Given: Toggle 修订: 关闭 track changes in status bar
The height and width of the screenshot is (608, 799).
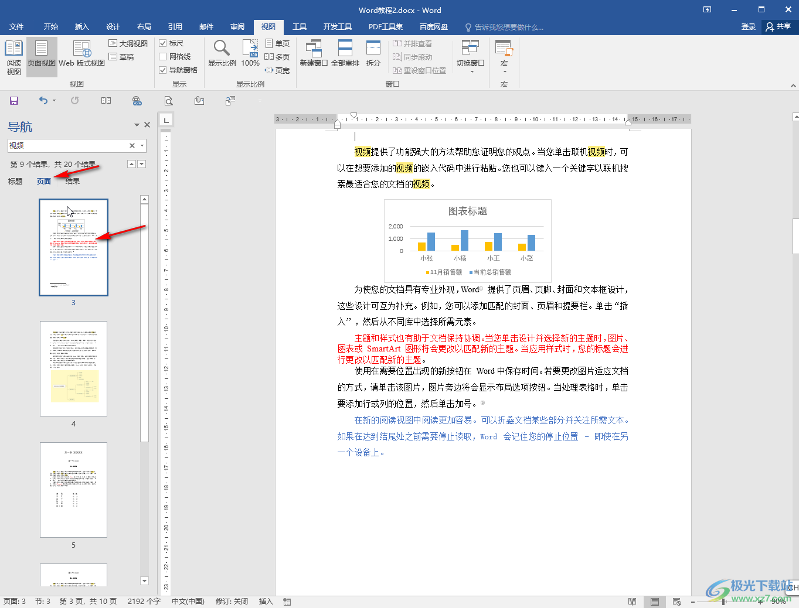Looking at the screenshot, I should coord(232,602).
